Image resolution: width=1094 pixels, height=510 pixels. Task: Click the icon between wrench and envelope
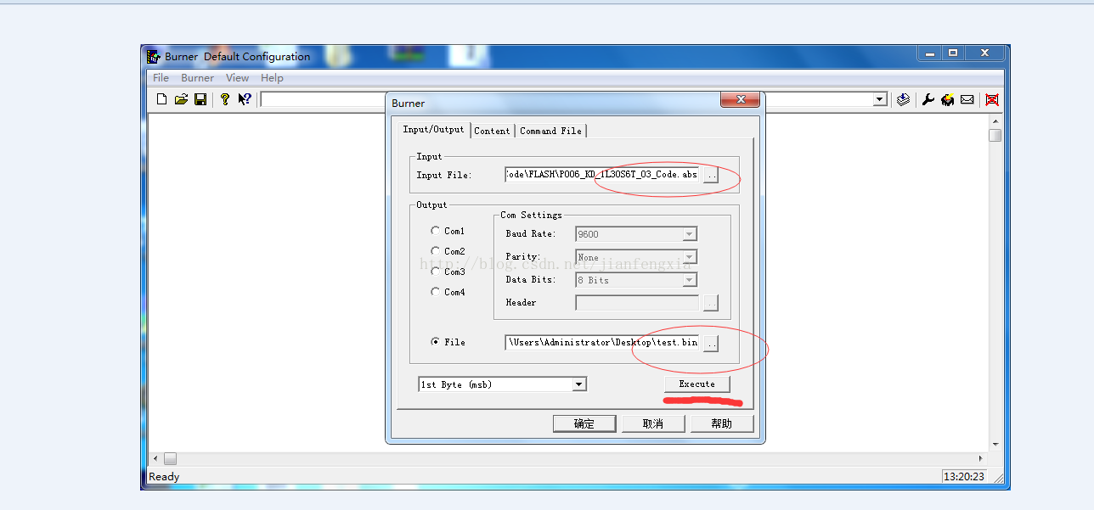[x=947, y=99]
